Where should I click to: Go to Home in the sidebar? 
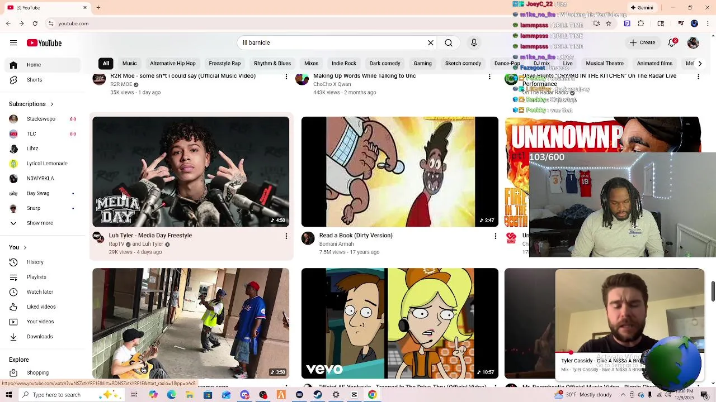[x=43, y=65]
